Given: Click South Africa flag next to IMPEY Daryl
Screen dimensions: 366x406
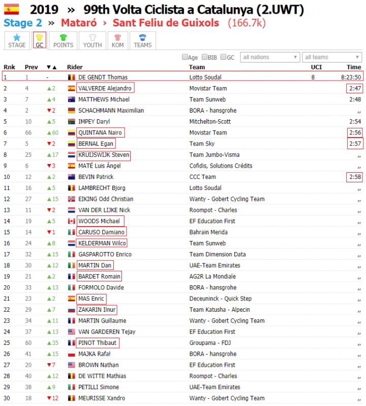Looking at the screenshot, I should (71, 122).
